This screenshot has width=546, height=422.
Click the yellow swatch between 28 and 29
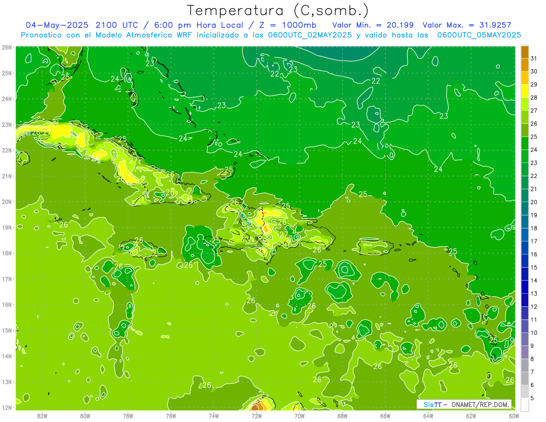[x=525, y=91]
